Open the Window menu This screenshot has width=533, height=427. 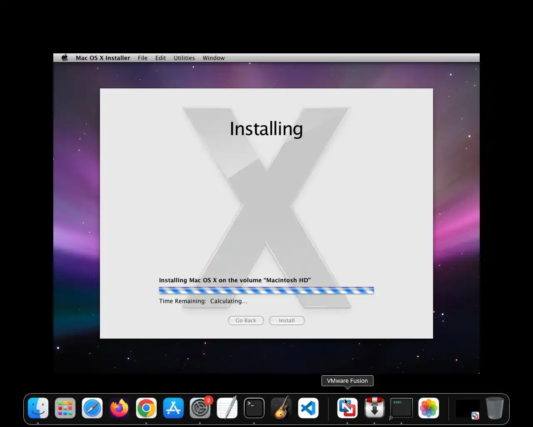point(214,58)
